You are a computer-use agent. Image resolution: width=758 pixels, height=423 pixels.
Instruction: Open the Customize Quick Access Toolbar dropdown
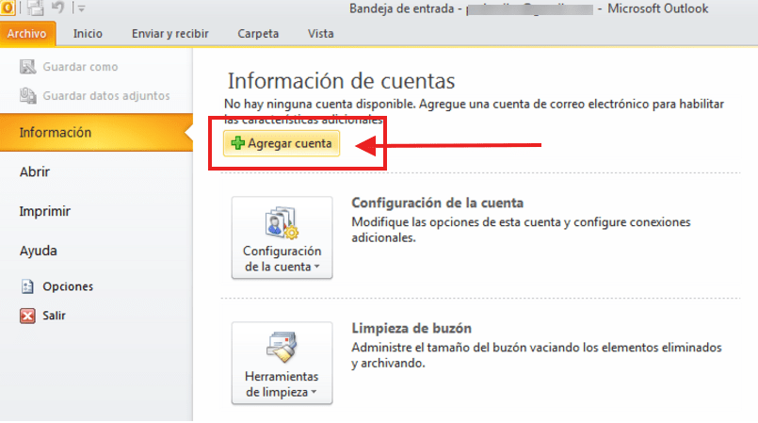coord(81,8)
